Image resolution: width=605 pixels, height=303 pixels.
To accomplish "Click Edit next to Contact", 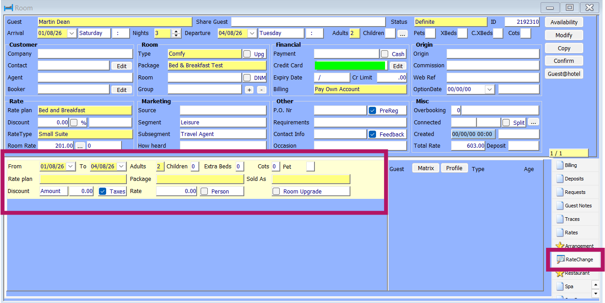I will coord(121,66).
